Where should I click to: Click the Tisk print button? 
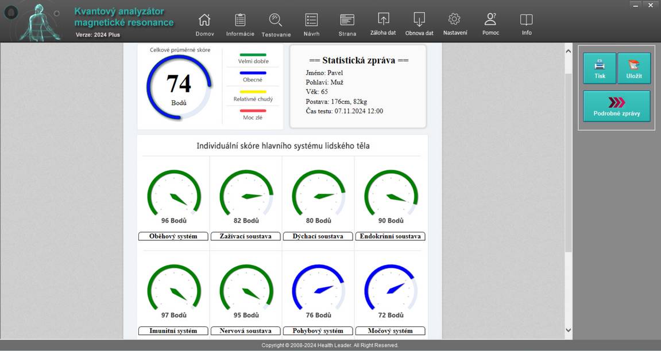[600, 68]
